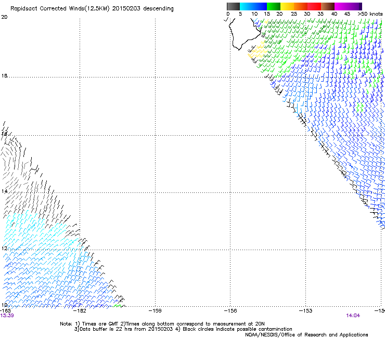The height and width of the screenshot is (338, 385).
Task: Click the brown 35-40 knots legend segment
Action: coord(328,6)
